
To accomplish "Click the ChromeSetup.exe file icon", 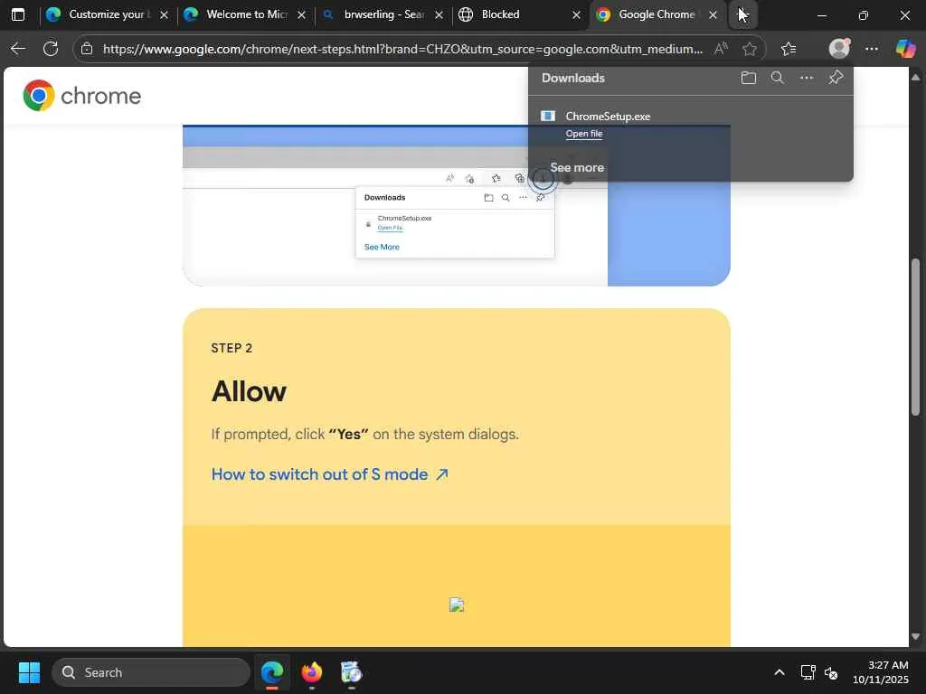I will pos(548,117).
